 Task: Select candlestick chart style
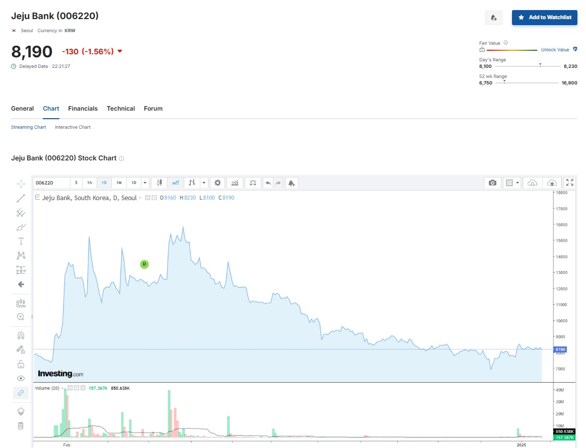point(159,183)
